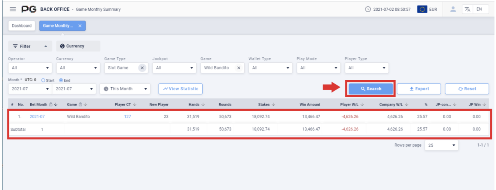Open the Operator dropdown
This screenshot has width=496, height=190.
tap(30, 68)
